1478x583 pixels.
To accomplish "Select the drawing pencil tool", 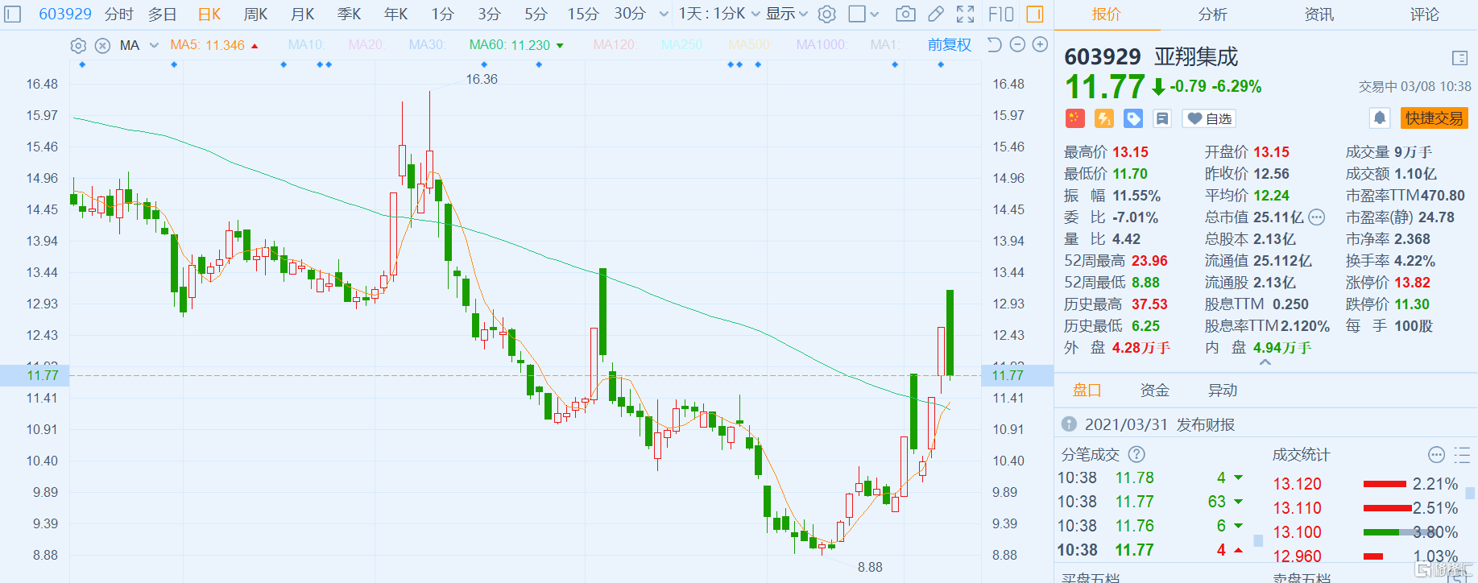I will [936, 14].
